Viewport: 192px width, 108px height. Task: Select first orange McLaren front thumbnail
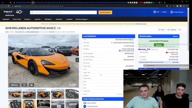[x=15, y=94]
